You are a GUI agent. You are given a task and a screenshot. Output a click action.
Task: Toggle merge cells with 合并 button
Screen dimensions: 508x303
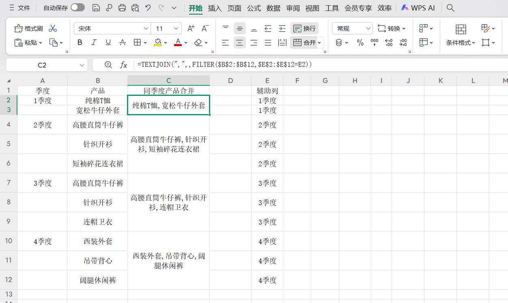(304, 42)
